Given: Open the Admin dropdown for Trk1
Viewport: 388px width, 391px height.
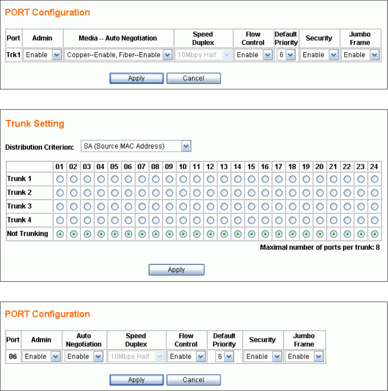Looking at the screenshot, I should [x=43, y=55].
